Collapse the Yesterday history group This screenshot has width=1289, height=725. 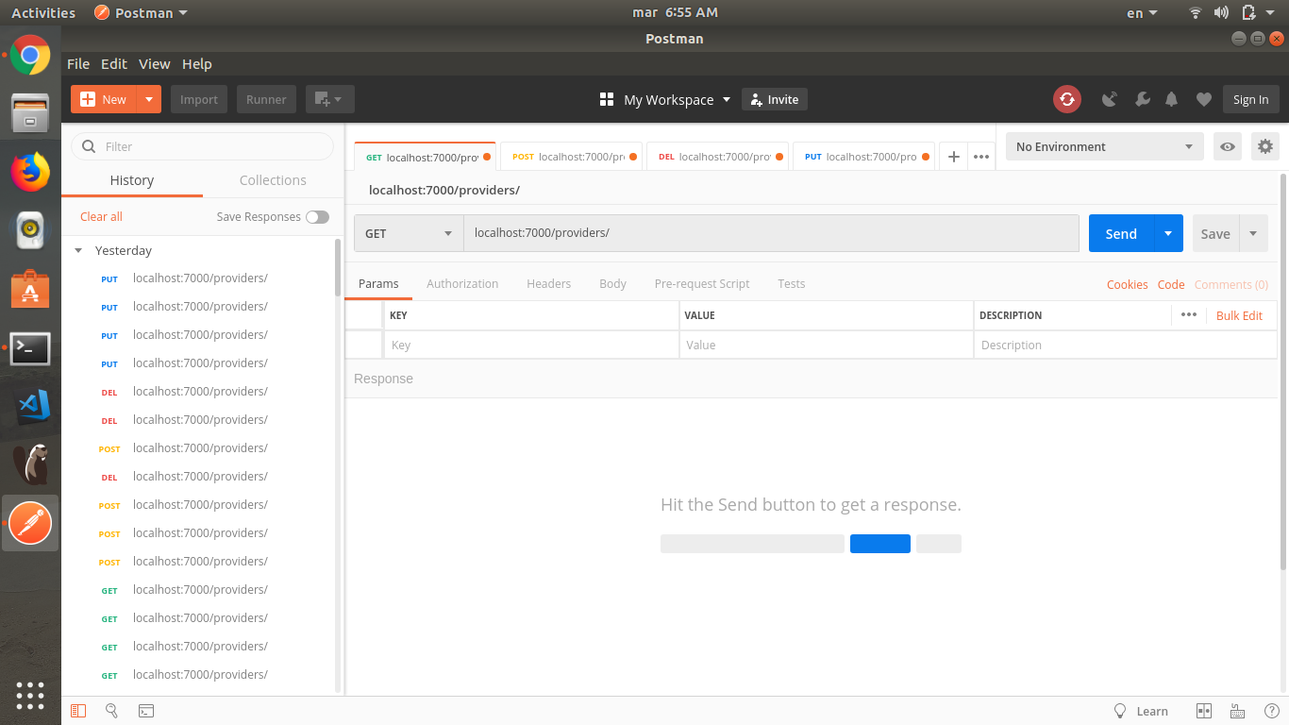(x=78, y=251)
